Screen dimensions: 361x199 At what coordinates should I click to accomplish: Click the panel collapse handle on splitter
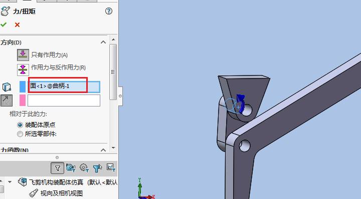point(120,96)
